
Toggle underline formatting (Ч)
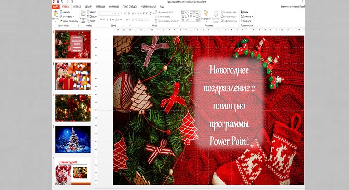tap(107, 19)
